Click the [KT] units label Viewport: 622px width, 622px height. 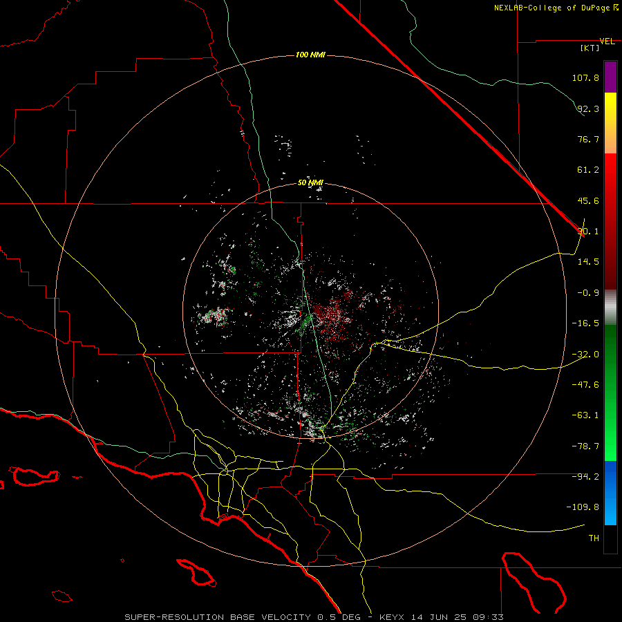click(590, 48)
